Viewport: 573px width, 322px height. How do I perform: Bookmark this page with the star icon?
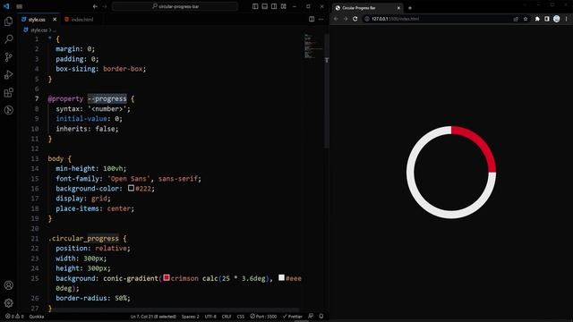pos(526,19)
